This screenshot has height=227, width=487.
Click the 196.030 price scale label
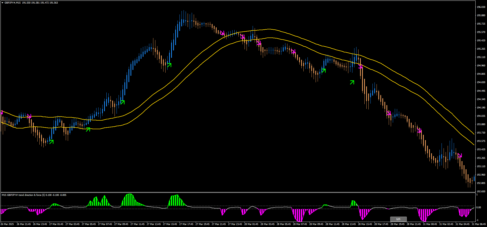click(x=481, y=7)
